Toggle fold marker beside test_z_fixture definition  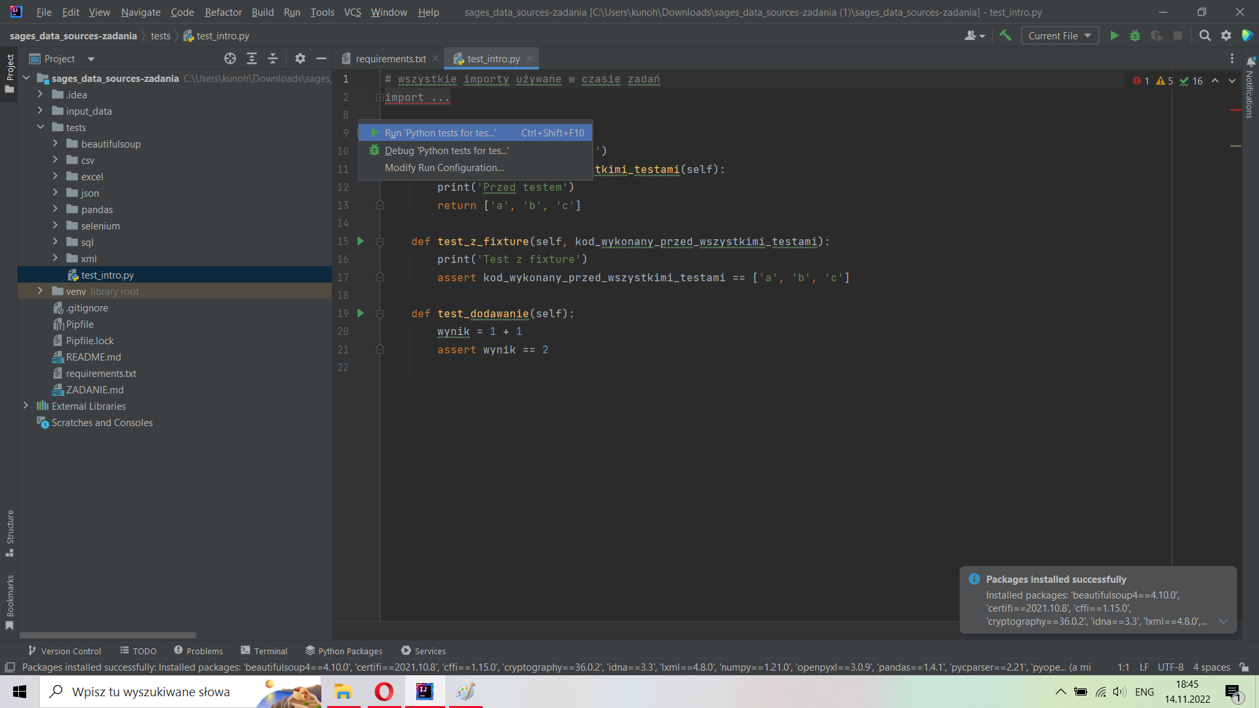(380, 242)
